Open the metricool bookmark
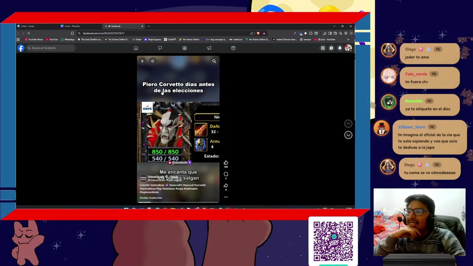Screen dimensions: 473x266 [236, 40]
